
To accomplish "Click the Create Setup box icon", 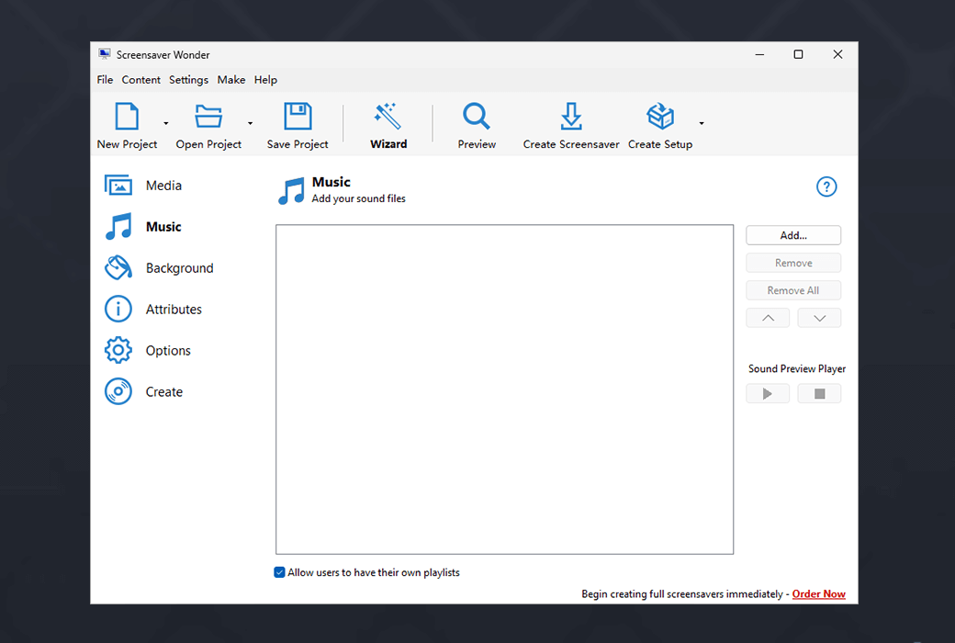I will [660, 117].
